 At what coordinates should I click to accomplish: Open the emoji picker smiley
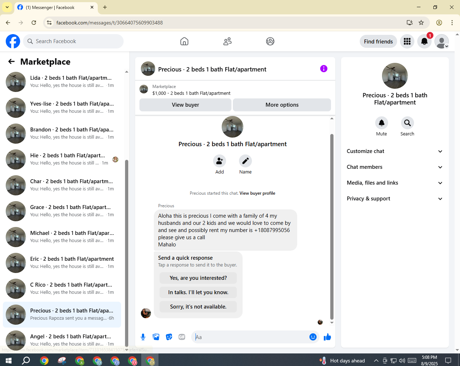[x=313, y=337]
